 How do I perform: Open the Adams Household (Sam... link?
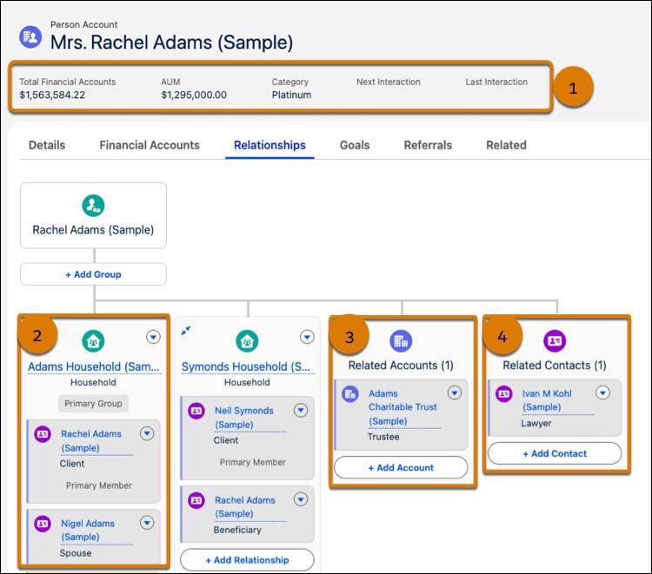point(94,366)
